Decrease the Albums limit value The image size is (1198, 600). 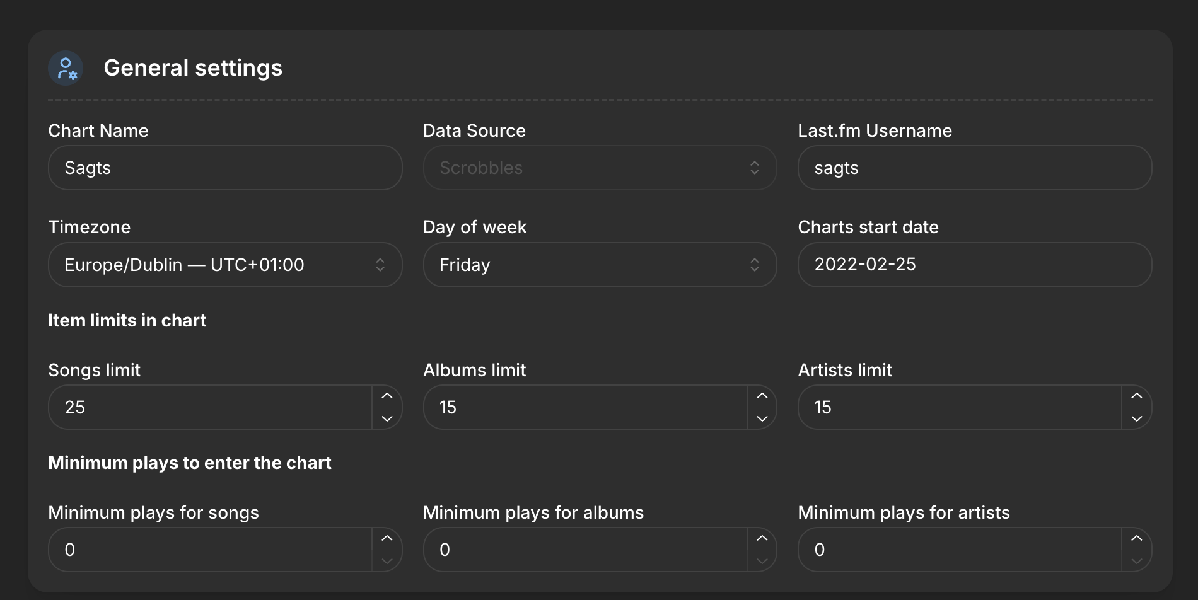coord(762,418)
